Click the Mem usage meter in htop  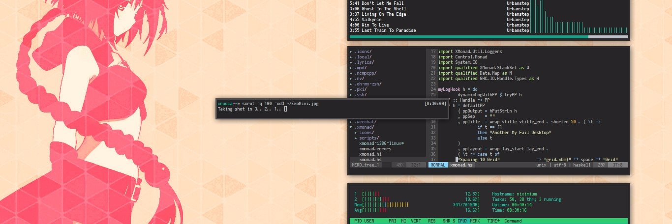pyautogui.click(x=417, y=205)
